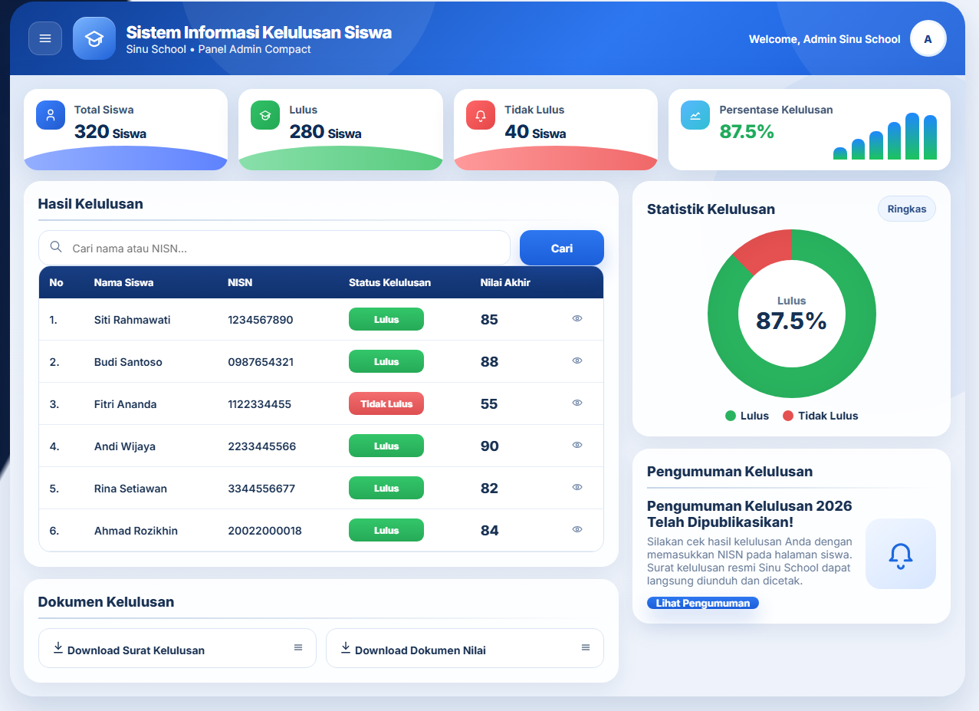Select the name Siti Rahmawati

pos(133,320)
